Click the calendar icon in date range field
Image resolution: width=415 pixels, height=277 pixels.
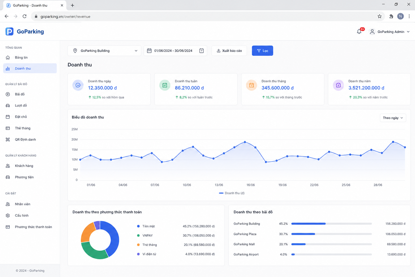coord(202,51)
